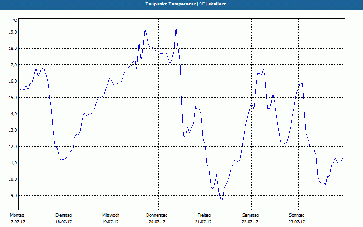363x227 pixels.
Task: Click the 'Samstag' day label
Action: [250, 215]
